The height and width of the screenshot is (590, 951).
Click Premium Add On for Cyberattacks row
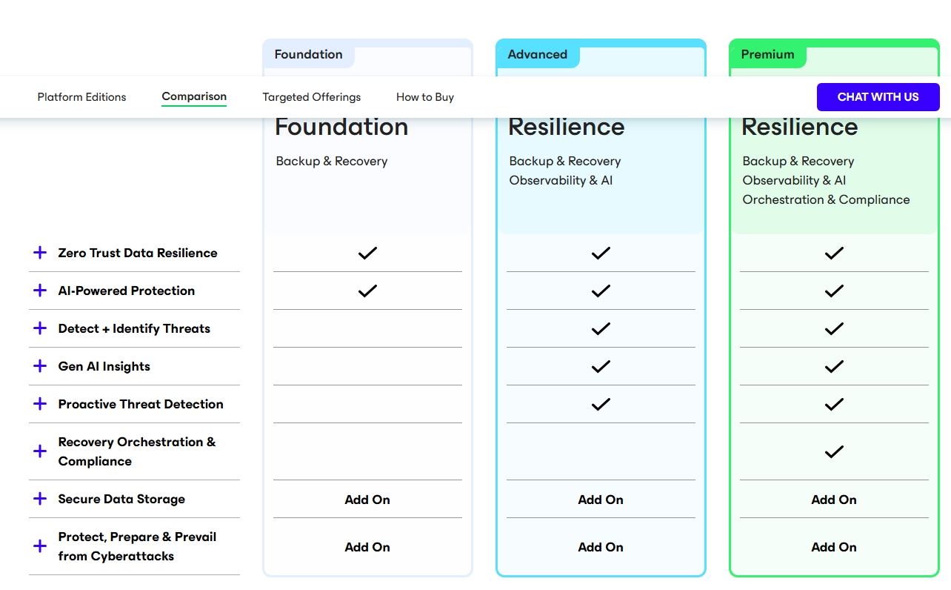coord(834,547)
